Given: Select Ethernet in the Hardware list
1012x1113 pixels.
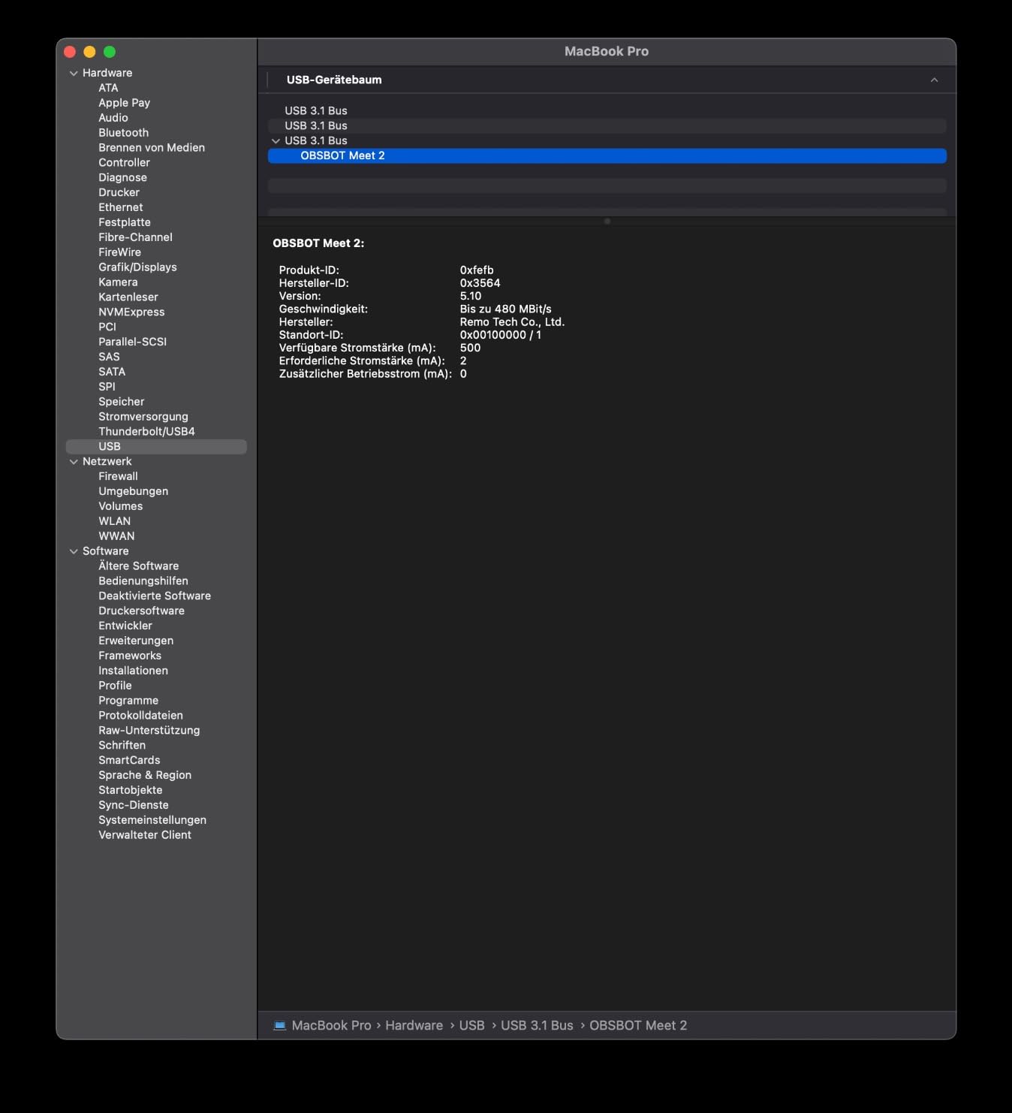Looking at the screenshot, I should point(120,207).
